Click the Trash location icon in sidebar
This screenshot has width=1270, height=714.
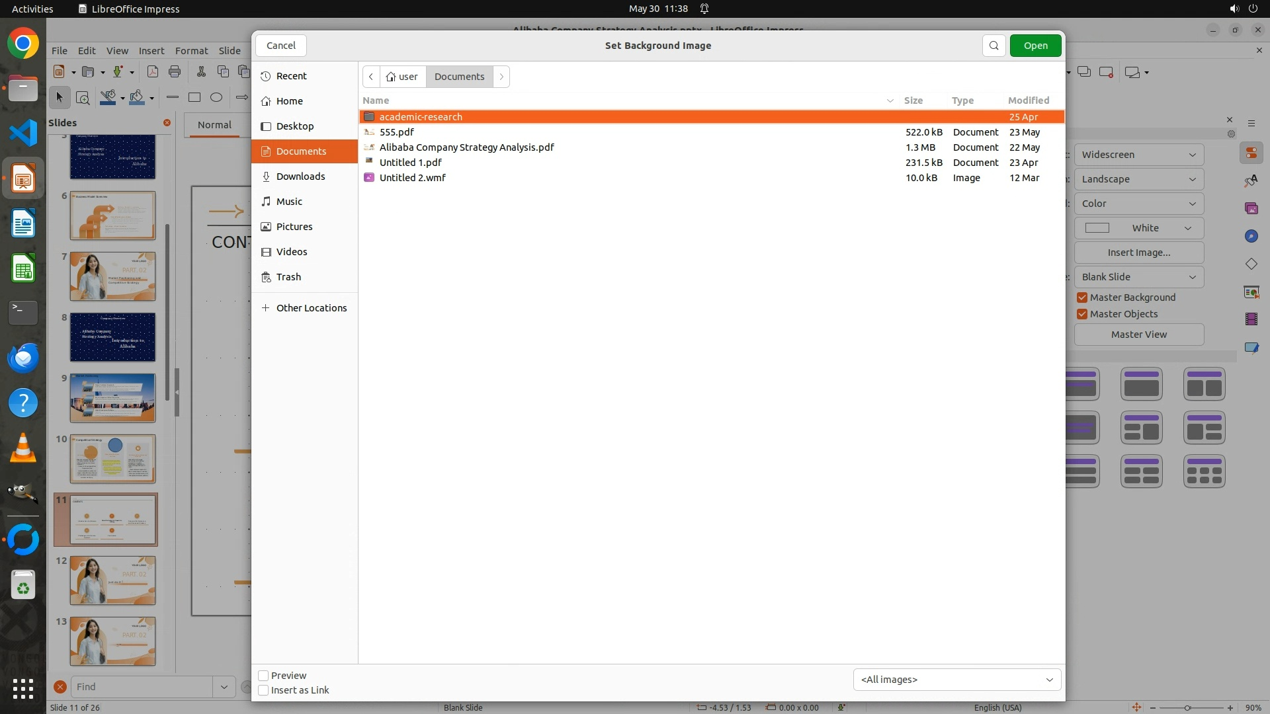coord(266,277)
